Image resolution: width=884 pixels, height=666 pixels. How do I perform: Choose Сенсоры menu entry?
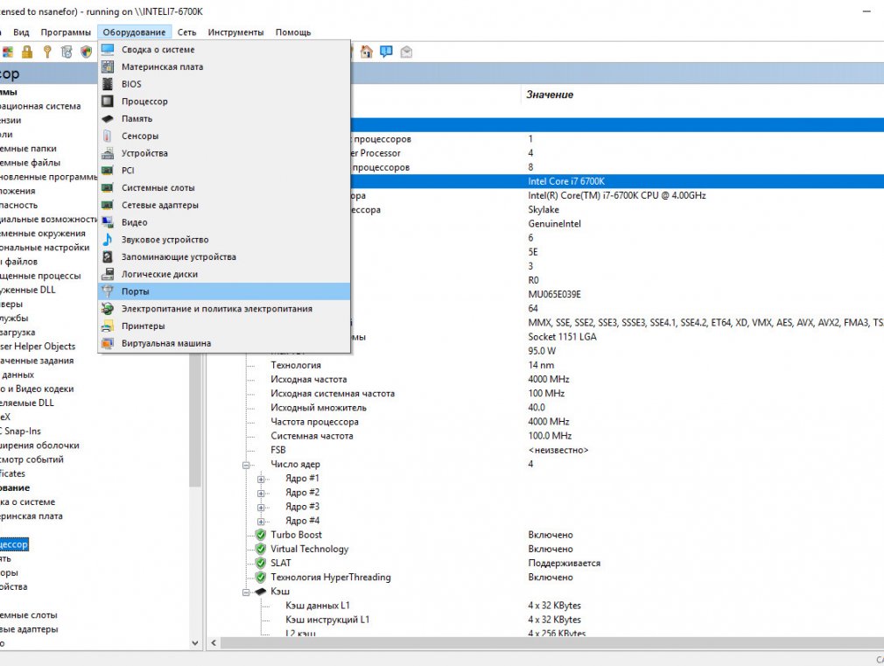224,136
